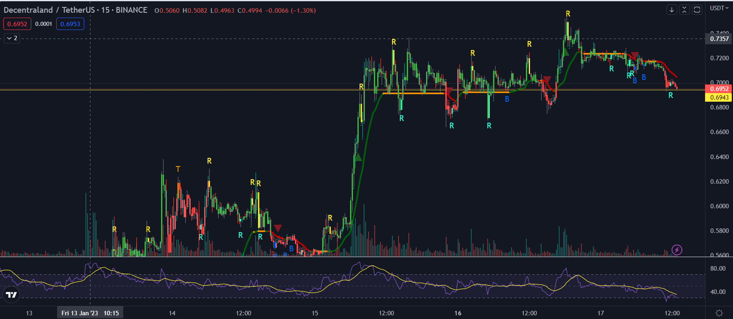
Task: Click the 0.7357 price label on scale
Action: [719, 39]
